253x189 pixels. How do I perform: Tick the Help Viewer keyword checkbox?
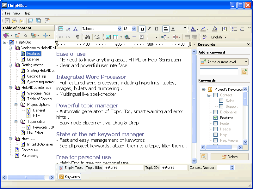tap(215, 140)
